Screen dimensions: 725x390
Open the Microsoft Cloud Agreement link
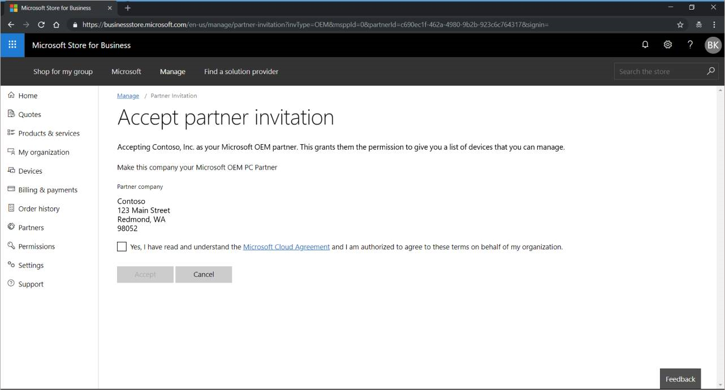pos(286,247)
